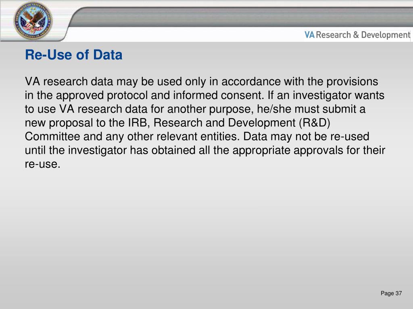The height and width of the screenshot is (309, 413).
Task: Select the first line starting 'VA research data'
Action: [202, 82]
